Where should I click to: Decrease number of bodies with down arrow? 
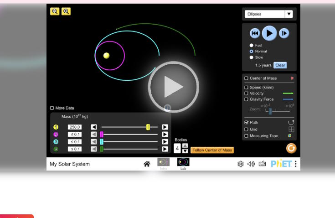(x=185, y=151)
